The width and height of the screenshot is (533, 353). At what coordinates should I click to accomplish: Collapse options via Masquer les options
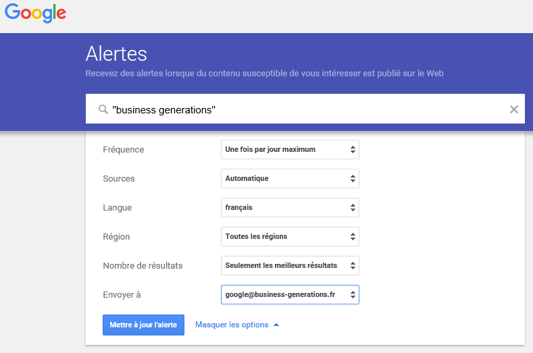pos(237,325)
